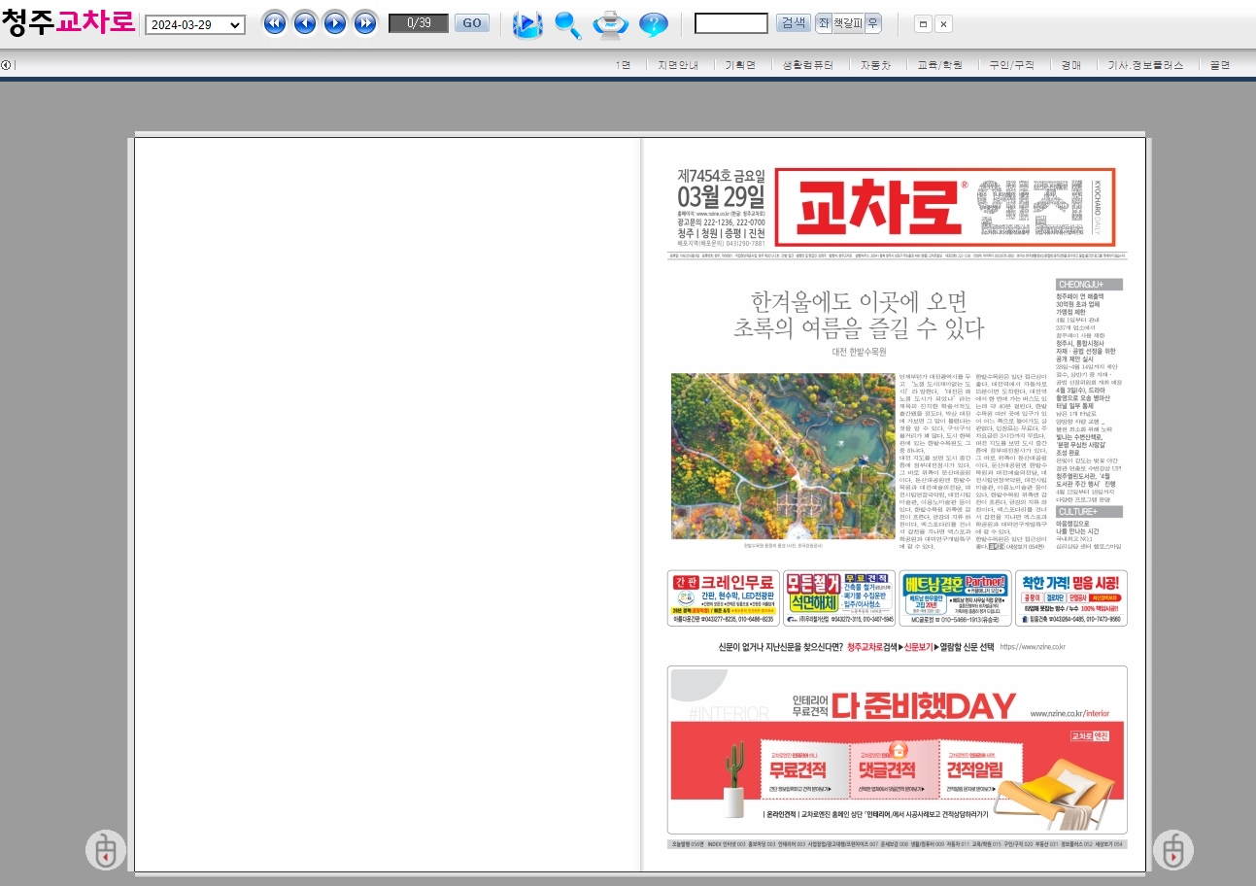1256x886 pixels.
Task: Select the 좌 left page view
Action: click(823, 23)
